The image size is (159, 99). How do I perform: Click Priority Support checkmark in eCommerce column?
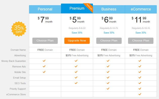click(140, 88)
